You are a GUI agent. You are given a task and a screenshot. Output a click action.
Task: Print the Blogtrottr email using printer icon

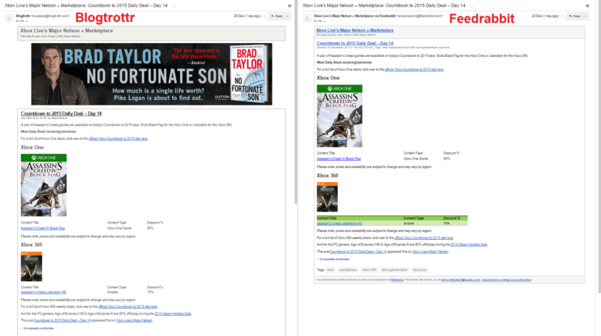click(290, 5)
